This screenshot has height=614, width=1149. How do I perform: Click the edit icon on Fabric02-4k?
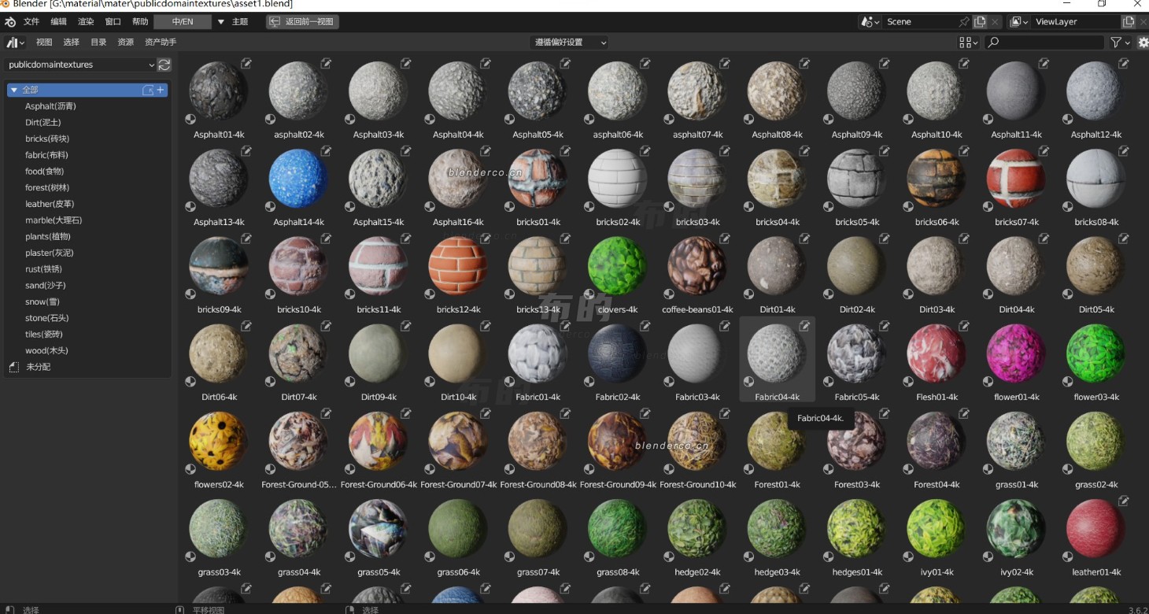645,325
